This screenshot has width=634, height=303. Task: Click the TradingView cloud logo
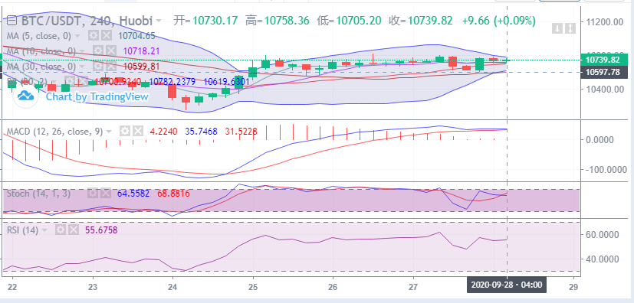(x=25, y=96)
